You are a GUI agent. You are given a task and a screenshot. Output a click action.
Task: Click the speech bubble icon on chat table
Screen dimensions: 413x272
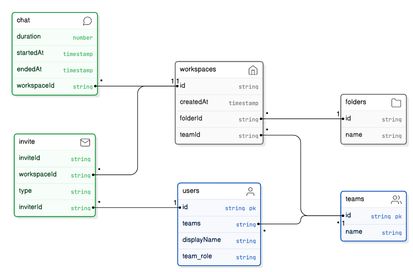point(87,21)
